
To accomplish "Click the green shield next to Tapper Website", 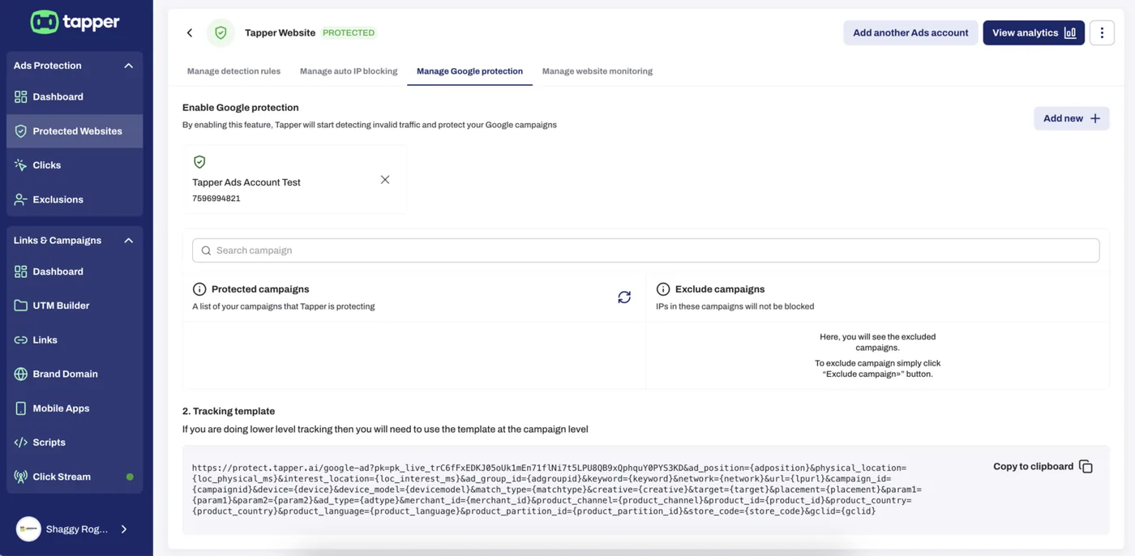I will (x=221, y=33).
